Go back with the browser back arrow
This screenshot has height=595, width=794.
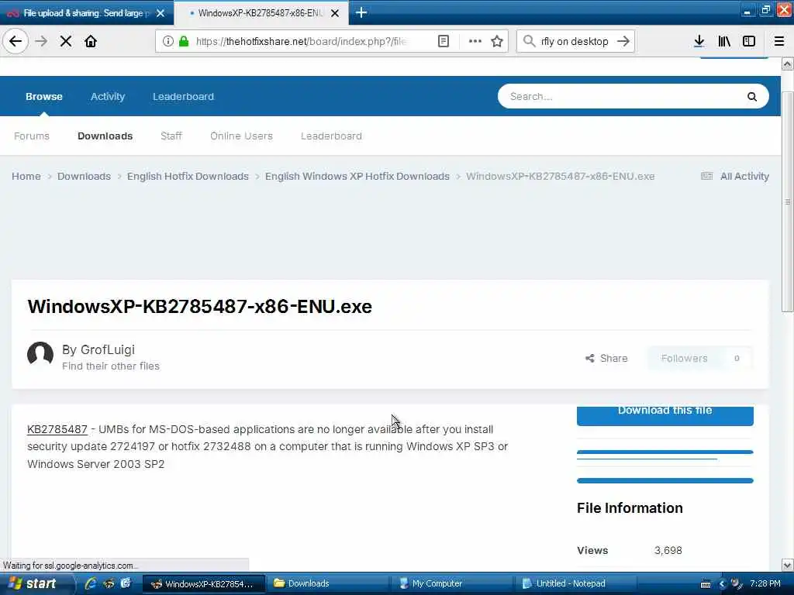[16, 41]
